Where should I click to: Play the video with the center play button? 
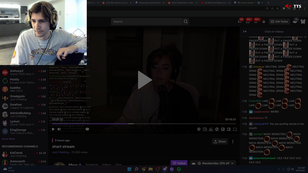point(145,80)
